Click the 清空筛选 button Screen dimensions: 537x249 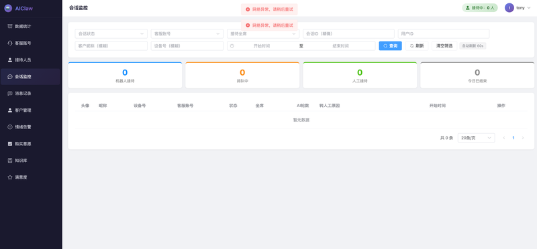tap(444, 46)
